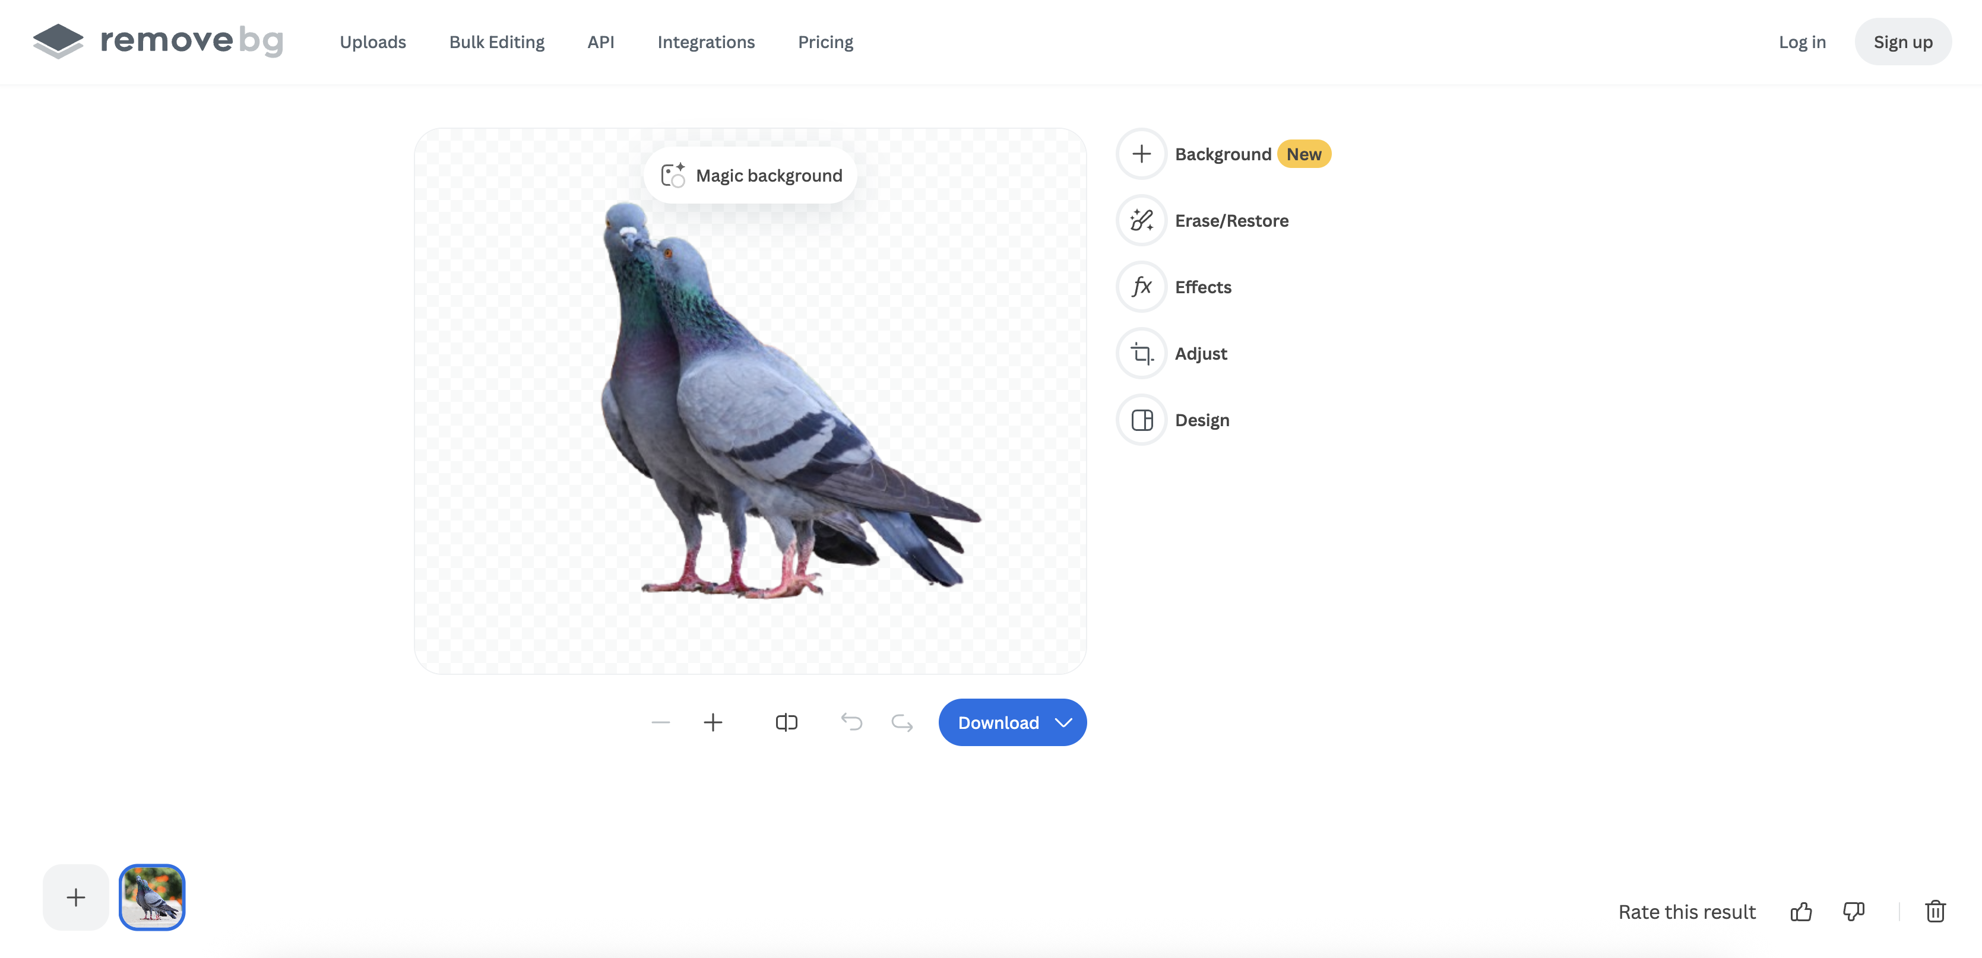Open the Background plus icon
The height and width of the screenshot is (958, 1982).
point(1141,154)
